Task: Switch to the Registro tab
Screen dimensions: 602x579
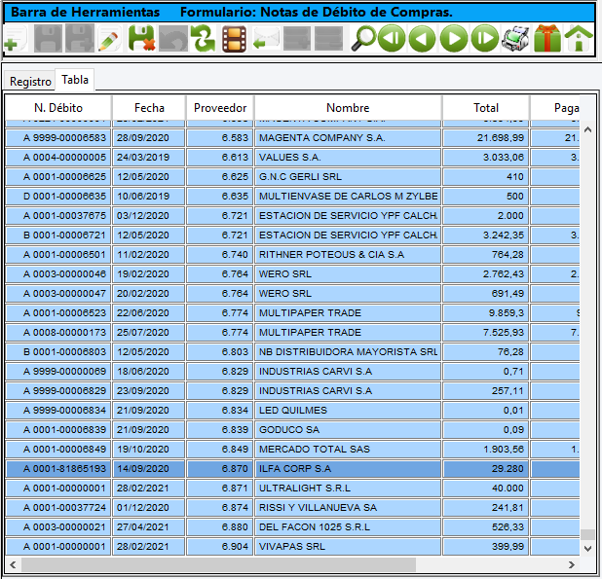Action: 30,82
